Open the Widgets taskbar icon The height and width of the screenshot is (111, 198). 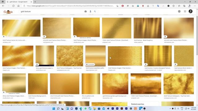67,109
